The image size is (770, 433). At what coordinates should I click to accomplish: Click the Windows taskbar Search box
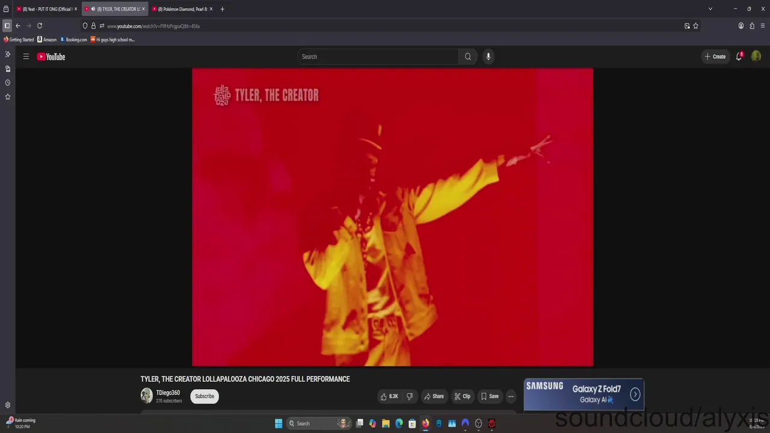(319, 423)
